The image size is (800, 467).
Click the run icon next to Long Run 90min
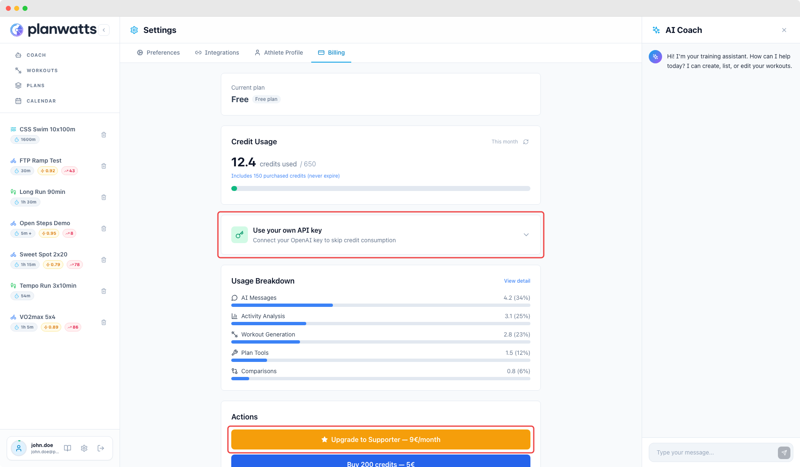click(x=13, y=192)
